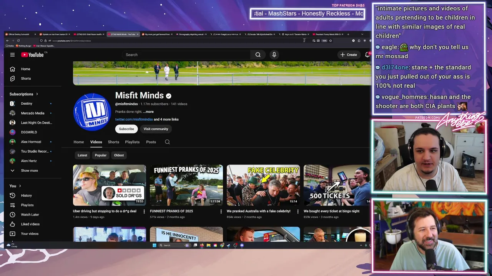
Task: Click the Visit community button
Action: [x=156, y=129]
